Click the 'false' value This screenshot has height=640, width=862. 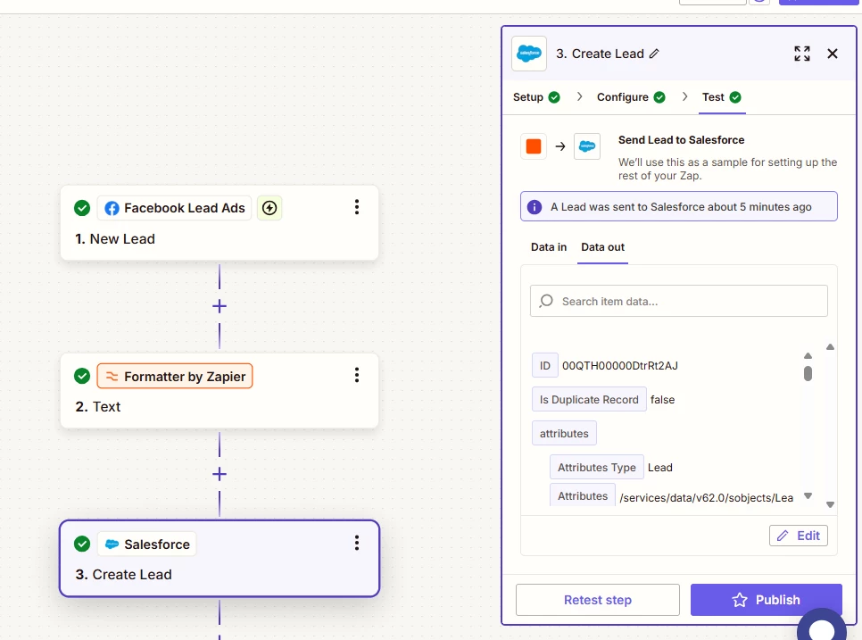[x=662, y=400]
